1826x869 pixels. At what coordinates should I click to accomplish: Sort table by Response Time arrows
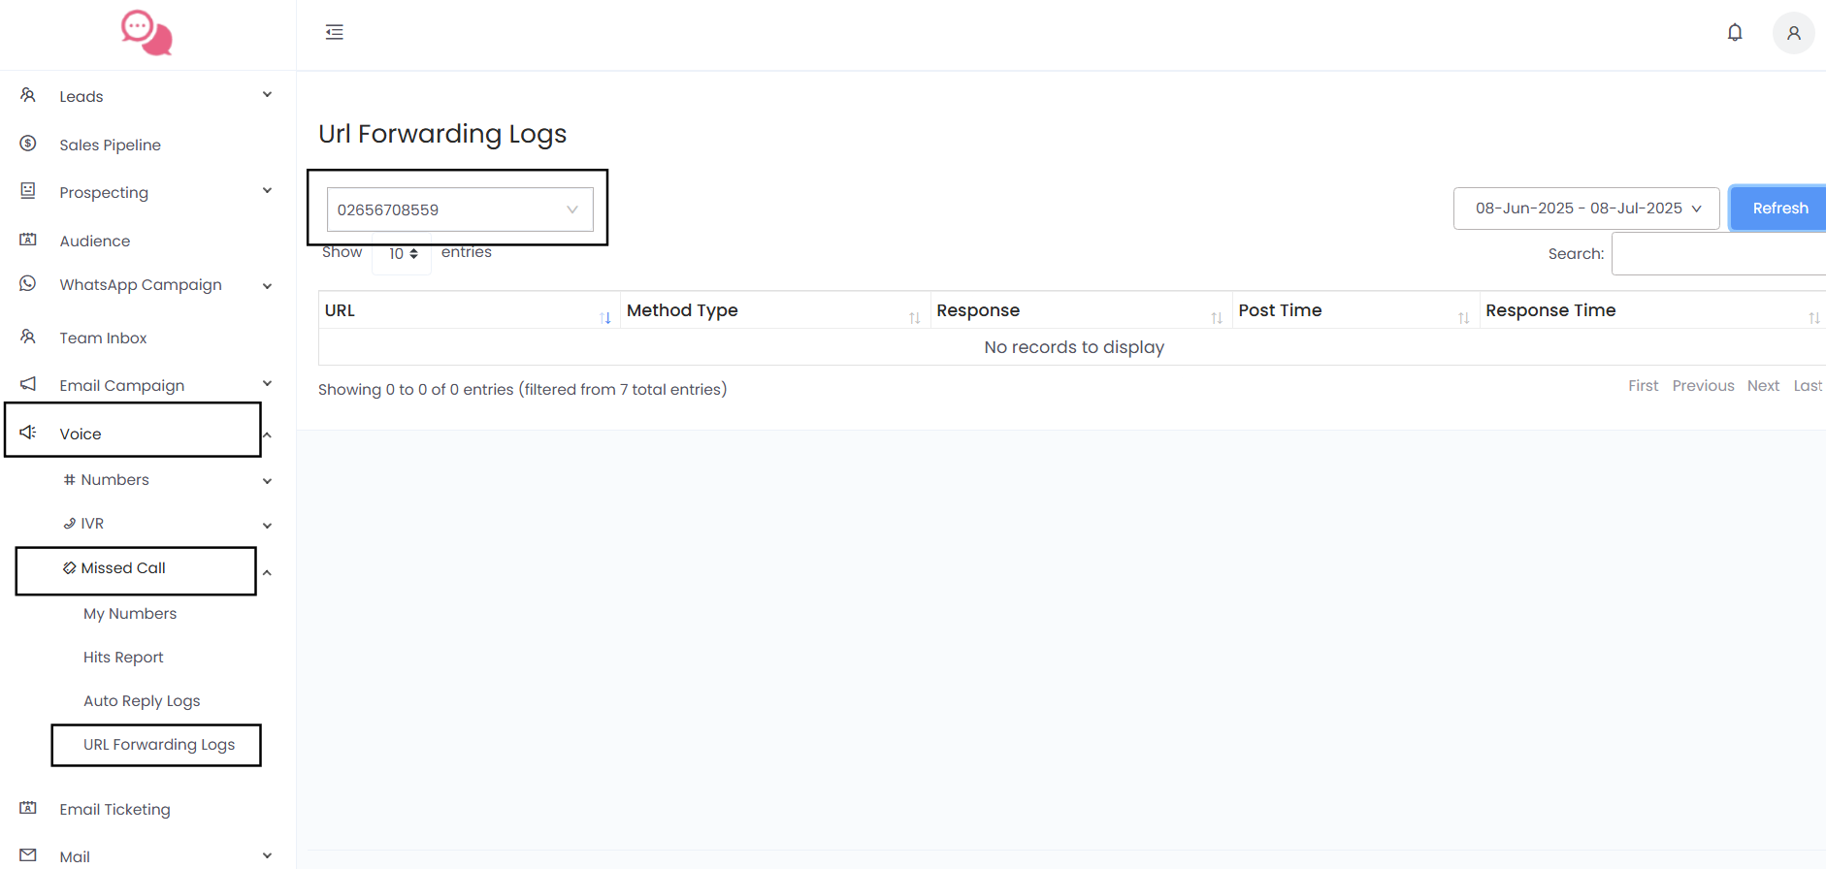pos(1813,318)
